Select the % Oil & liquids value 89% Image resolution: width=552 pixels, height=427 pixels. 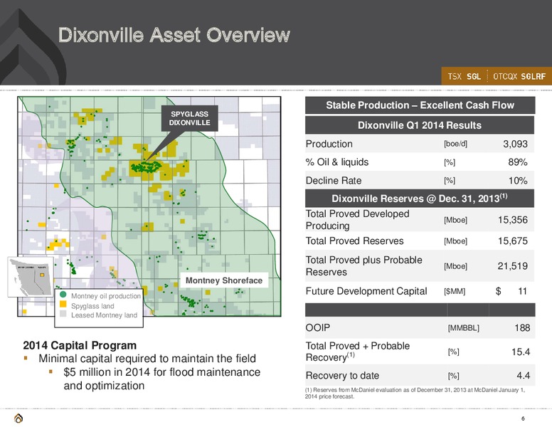pos(518,162)
